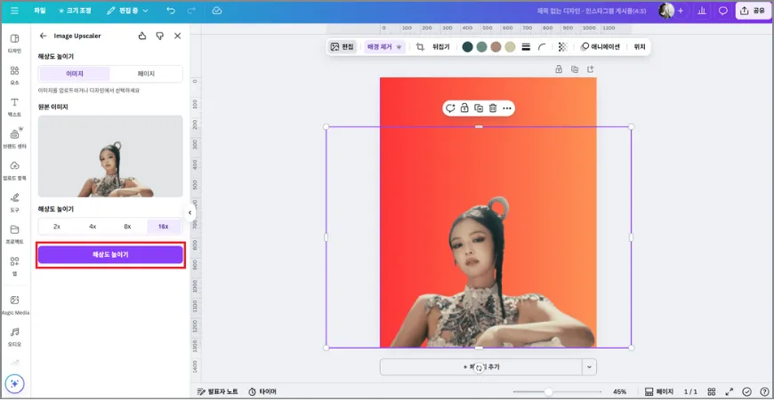Select 2x upscale option
This screenshot has height=401, width=774.
[x=57, y=227]
